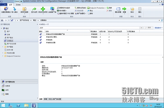Click the 部署 green arrow icon

click(x=124, y=9)
